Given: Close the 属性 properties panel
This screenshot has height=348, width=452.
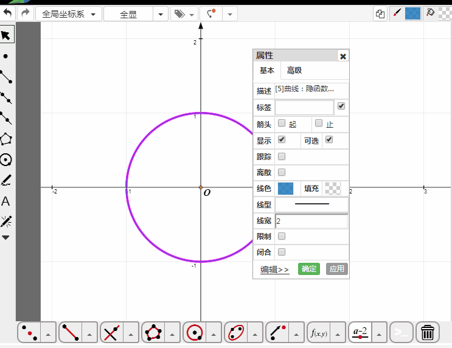Looking at the screenshot, I should coord(342,56).
